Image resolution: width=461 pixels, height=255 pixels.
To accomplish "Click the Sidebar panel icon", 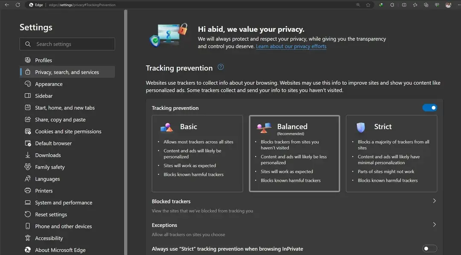I will pyautogui.click(x=28, y=95).
